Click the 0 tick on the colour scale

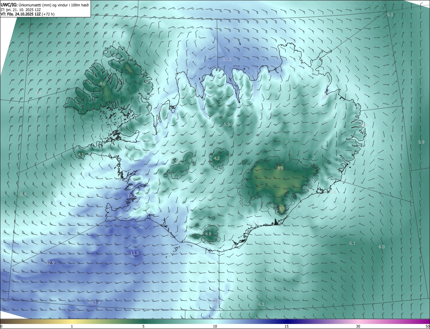click(1, 326)
